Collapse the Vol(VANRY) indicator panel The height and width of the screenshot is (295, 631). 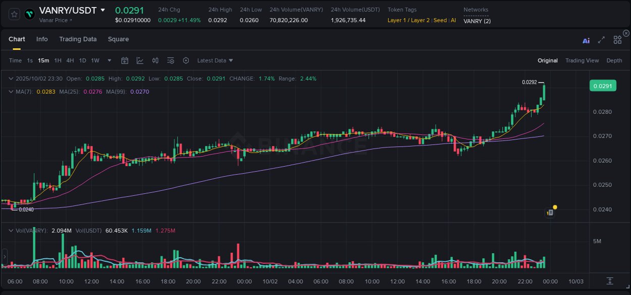tap(11, 231)
